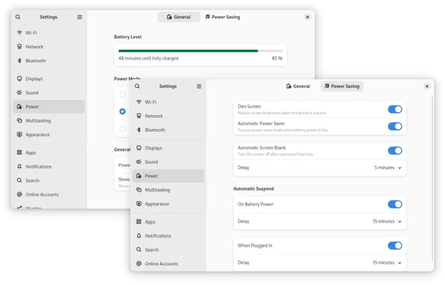This screenshot has width=445, height=285.
Task: Click the 'Battery Level' heading
Action: point(128,37)
